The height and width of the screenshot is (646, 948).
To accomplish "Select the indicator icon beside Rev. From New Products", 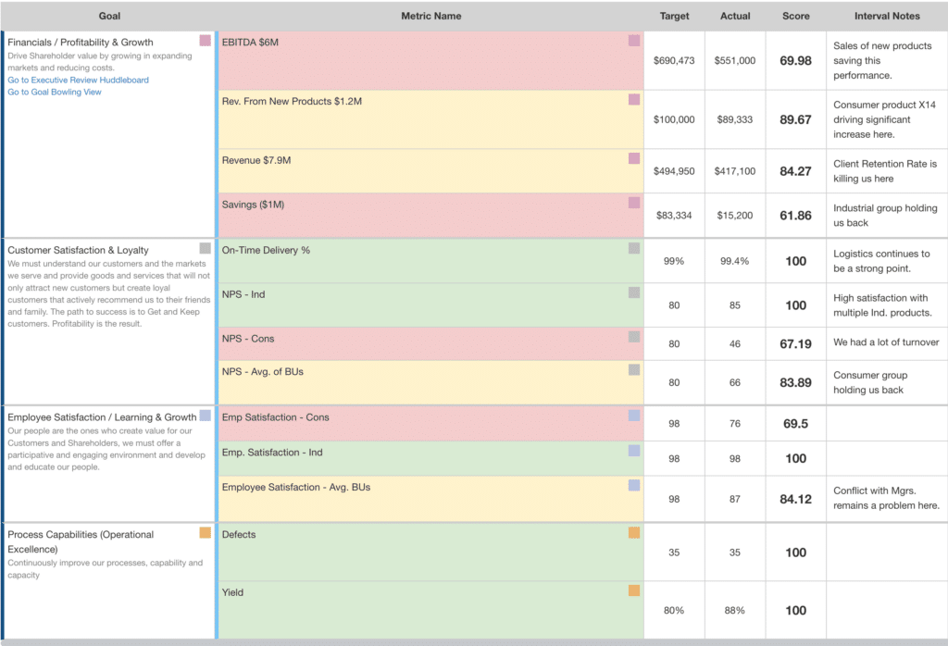I will [634, 100].
